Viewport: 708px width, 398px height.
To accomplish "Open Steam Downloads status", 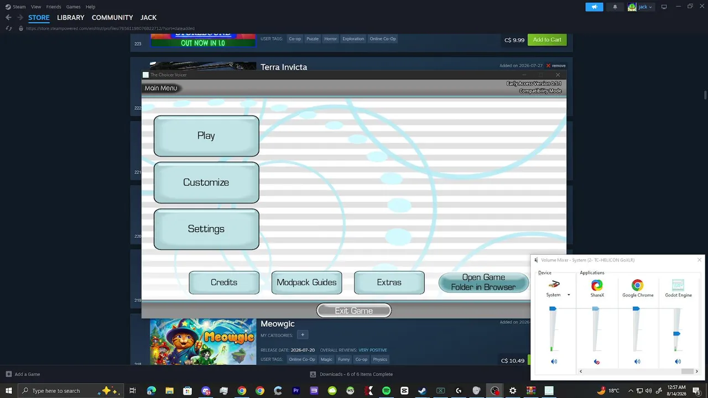I will pyautogui.click(x=352, y=374).
